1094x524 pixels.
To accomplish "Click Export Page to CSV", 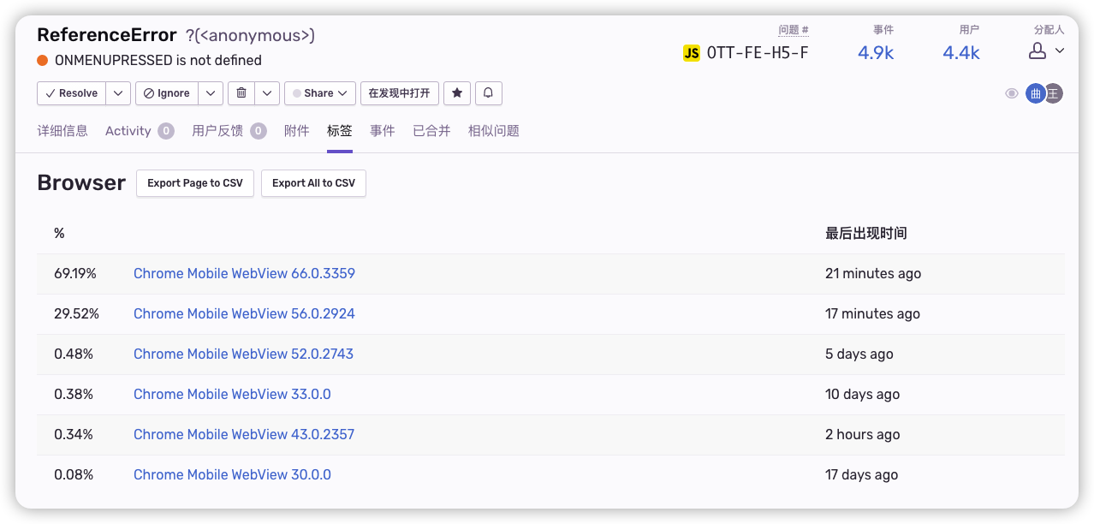I will click(x=194, y=182).
